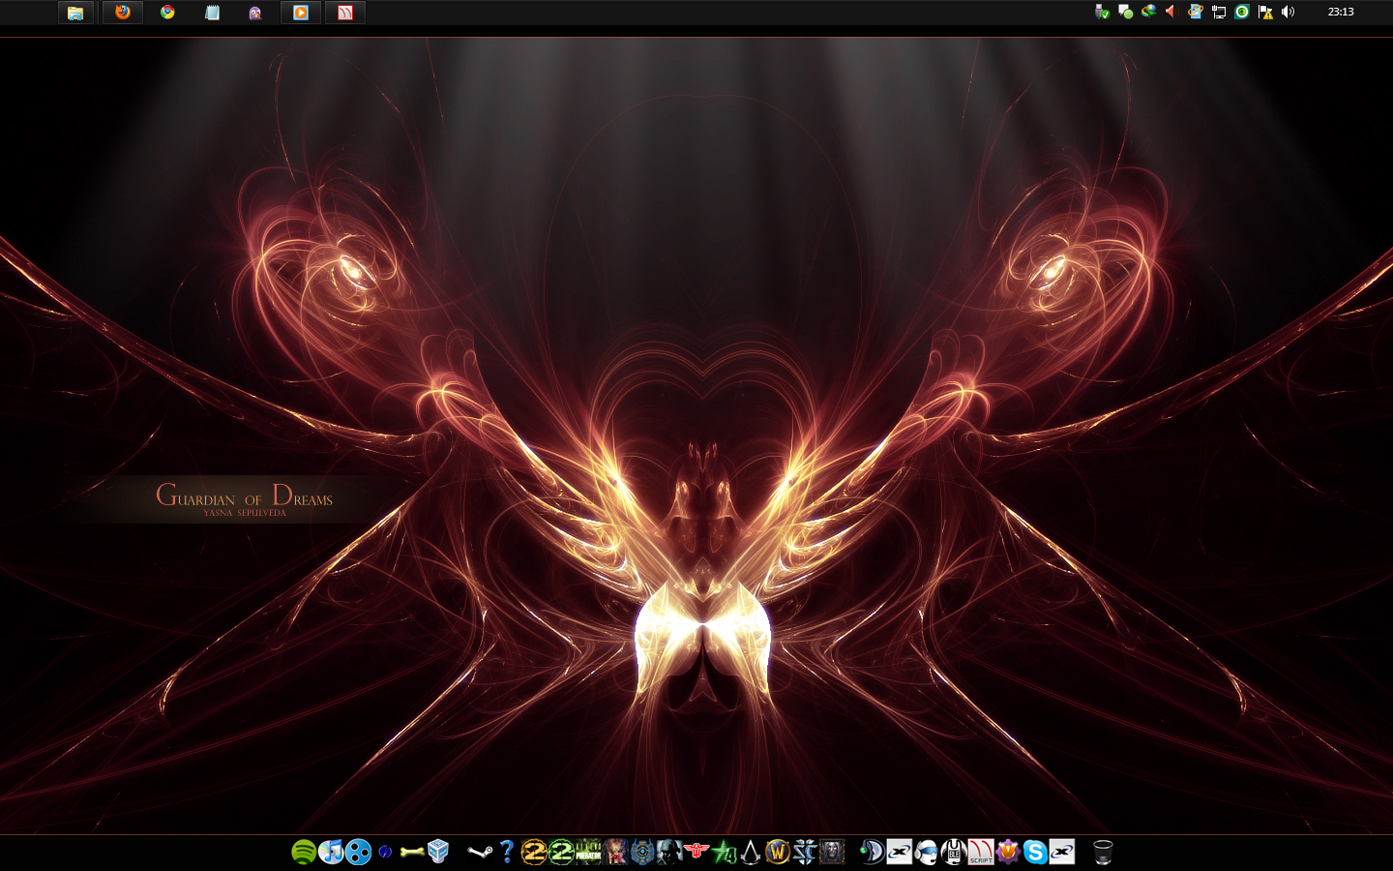Start Aliens vs Predator from the dock

pyautogui.click(x=588, y=852)
